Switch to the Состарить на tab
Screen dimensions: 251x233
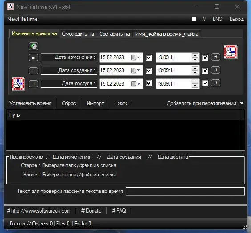(114, 34)
